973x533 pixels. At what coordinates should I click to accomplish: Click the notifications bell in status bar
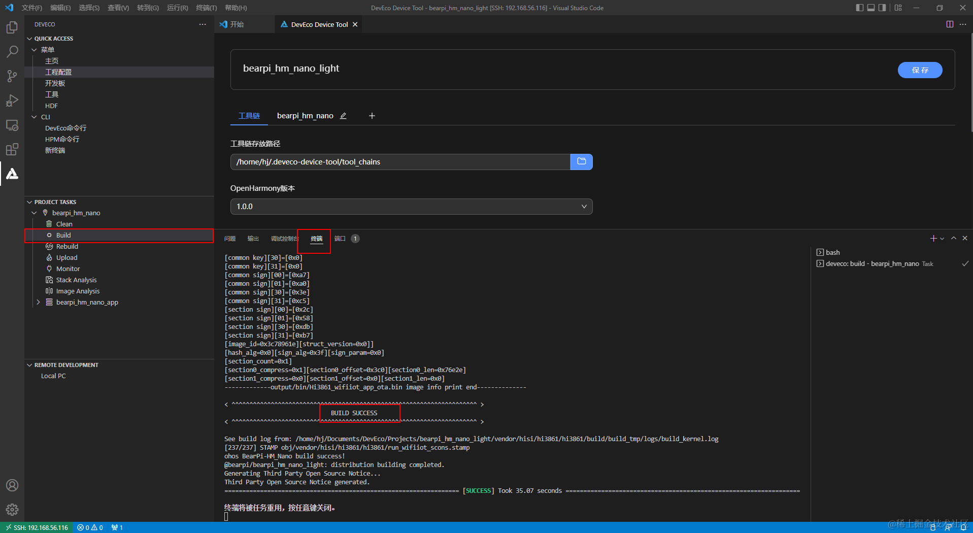tap(963, 528)
